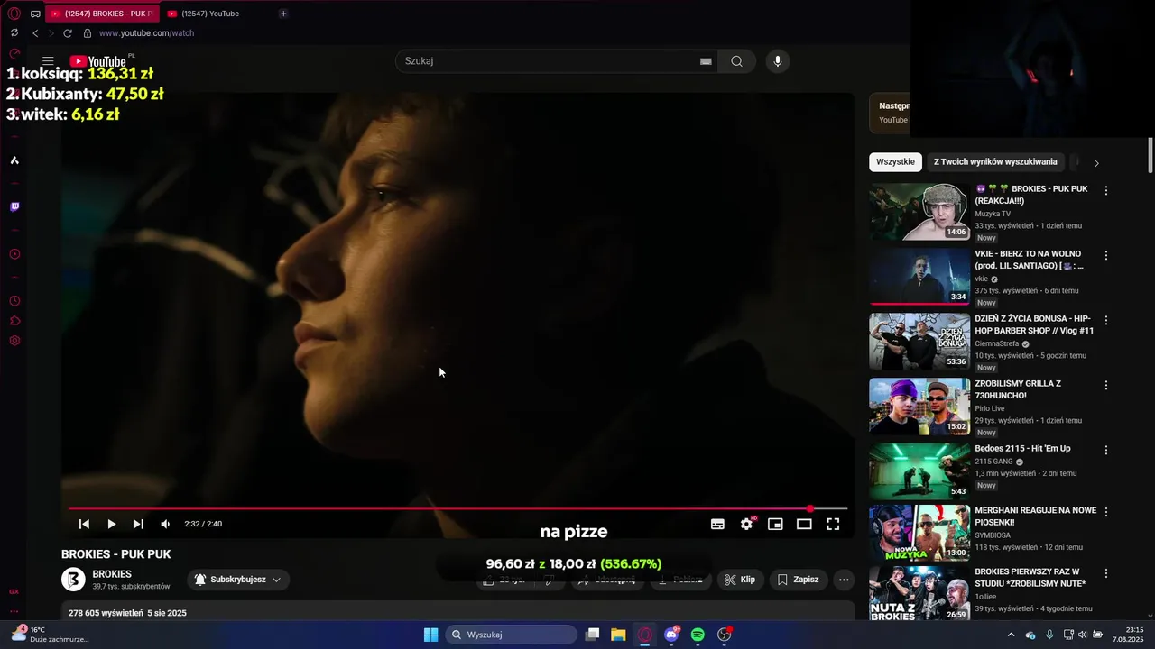1155x649 pixels.
Task: Play the paused video
Action: [x=111, y=524]
